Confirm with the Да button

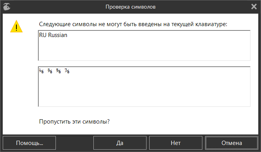120,143
